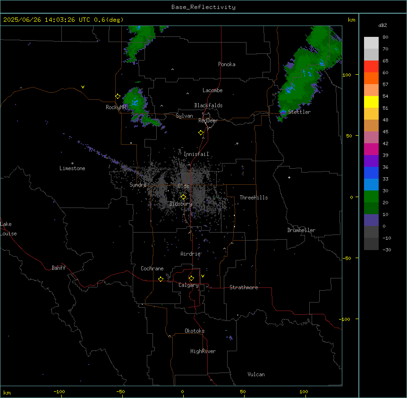The height and width of the screenshot is (398, 407).
Task: Click the Sylvan label
Action: tap(184, 116)
